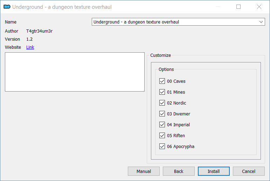
Task: Open the mod Website Link
Action: 30,47
